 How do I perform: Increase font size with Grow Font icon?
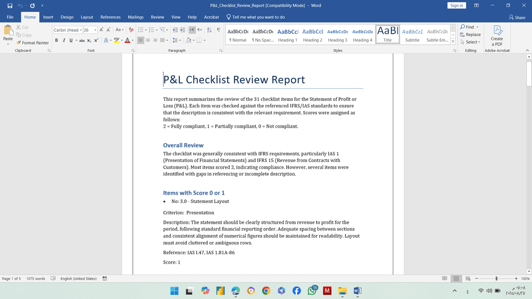click(101, 30)
